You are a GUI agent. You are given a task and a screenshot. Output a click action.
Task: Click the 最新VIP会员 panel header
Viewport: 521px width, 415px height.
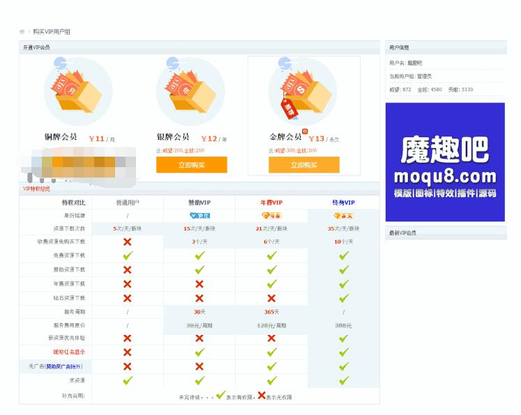pyautogui.click(x=403, y=233)
